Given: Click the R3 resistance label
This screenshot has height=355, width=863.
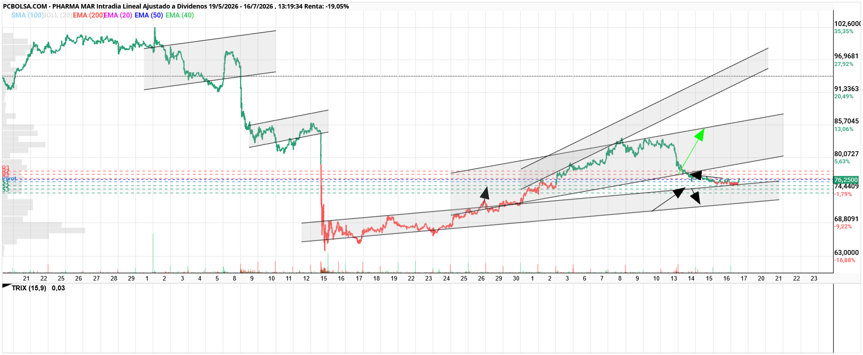Looking at the screenshot, I should pyautogui.click(x=5, y=168).
